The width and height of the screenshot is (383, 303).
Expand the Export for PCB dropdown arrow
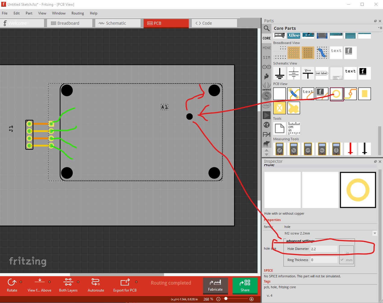[x=136, y=282]
